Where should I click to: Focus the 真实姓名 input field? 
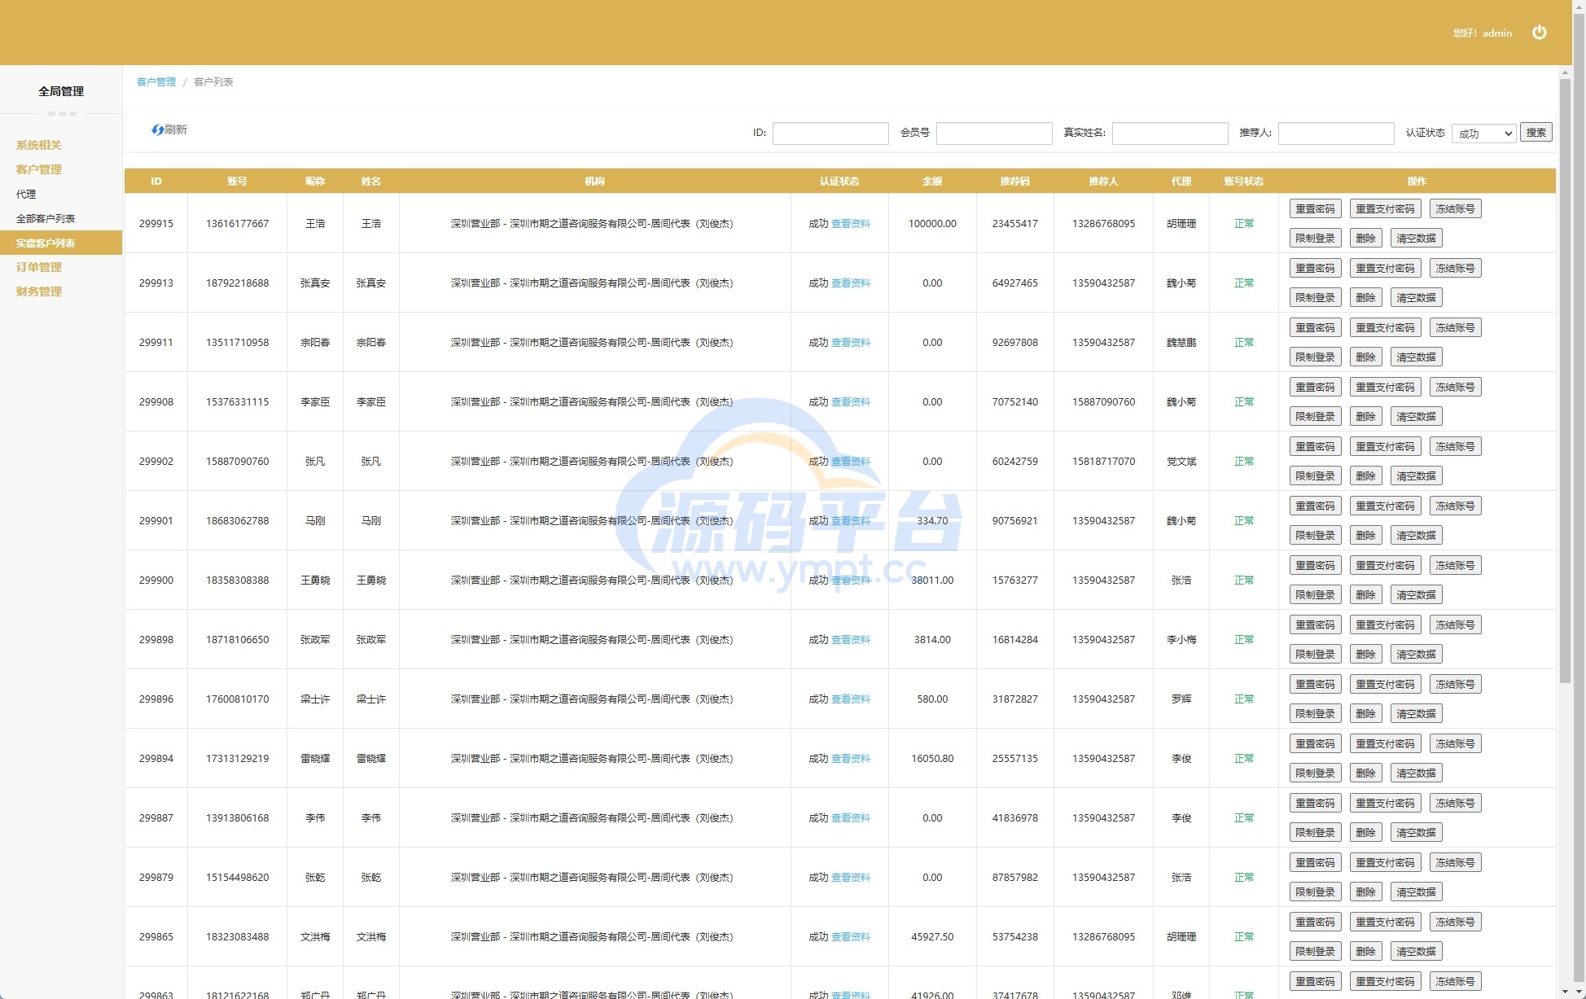tap(1170, 134)
